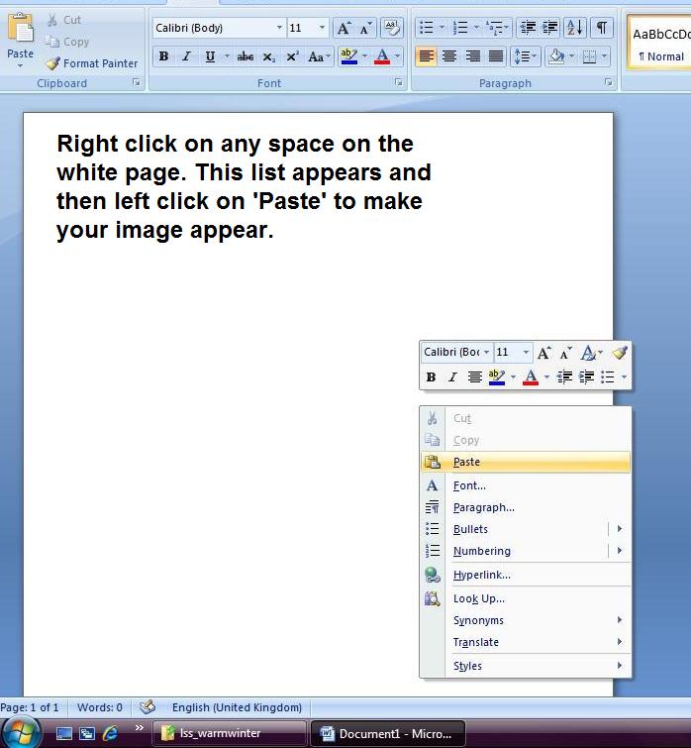Click Cut in the ribbon Clipboard group
This screenshot has height=748, width=691.
(64, 20)
